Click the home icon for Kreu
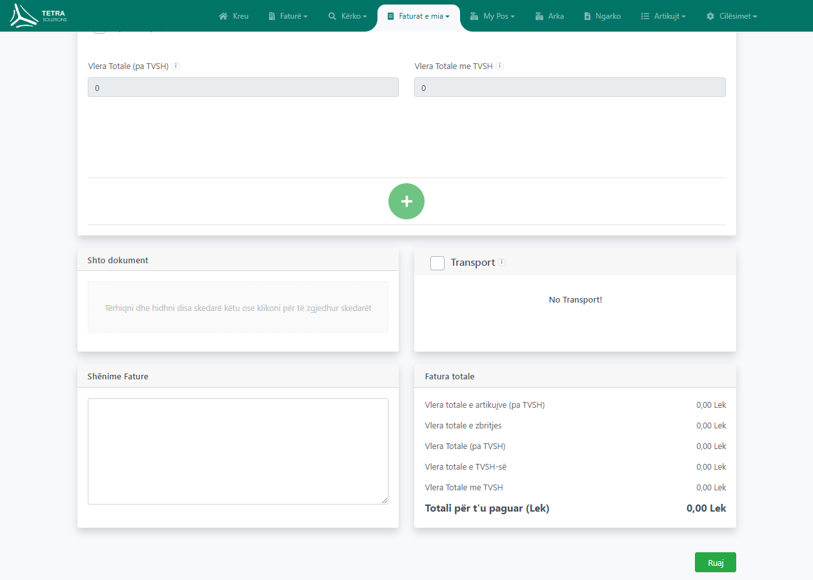This screenshot has height=580, width=813. [x=223, y=16]
